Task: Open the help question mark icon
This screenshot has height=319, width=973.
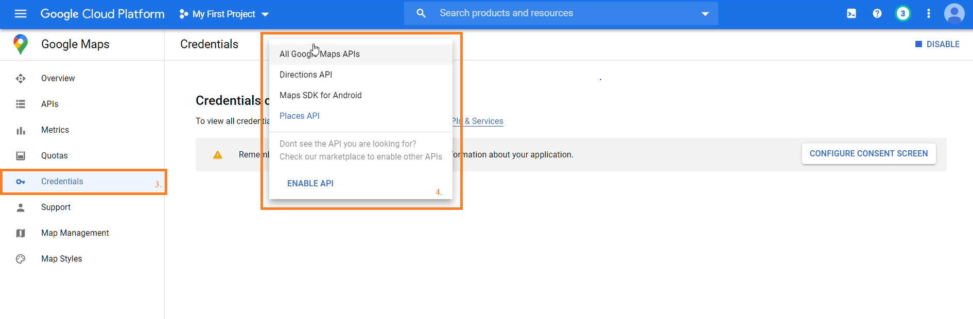Action: point(877,14)
